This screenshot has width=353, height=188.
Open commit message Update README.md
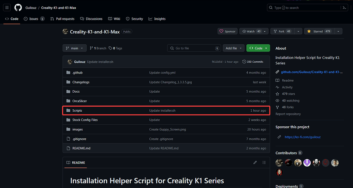pos(164,148)
